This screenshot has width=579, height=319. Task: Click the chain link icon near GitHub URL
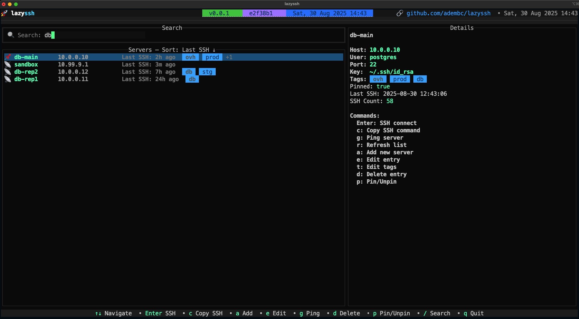400,13
